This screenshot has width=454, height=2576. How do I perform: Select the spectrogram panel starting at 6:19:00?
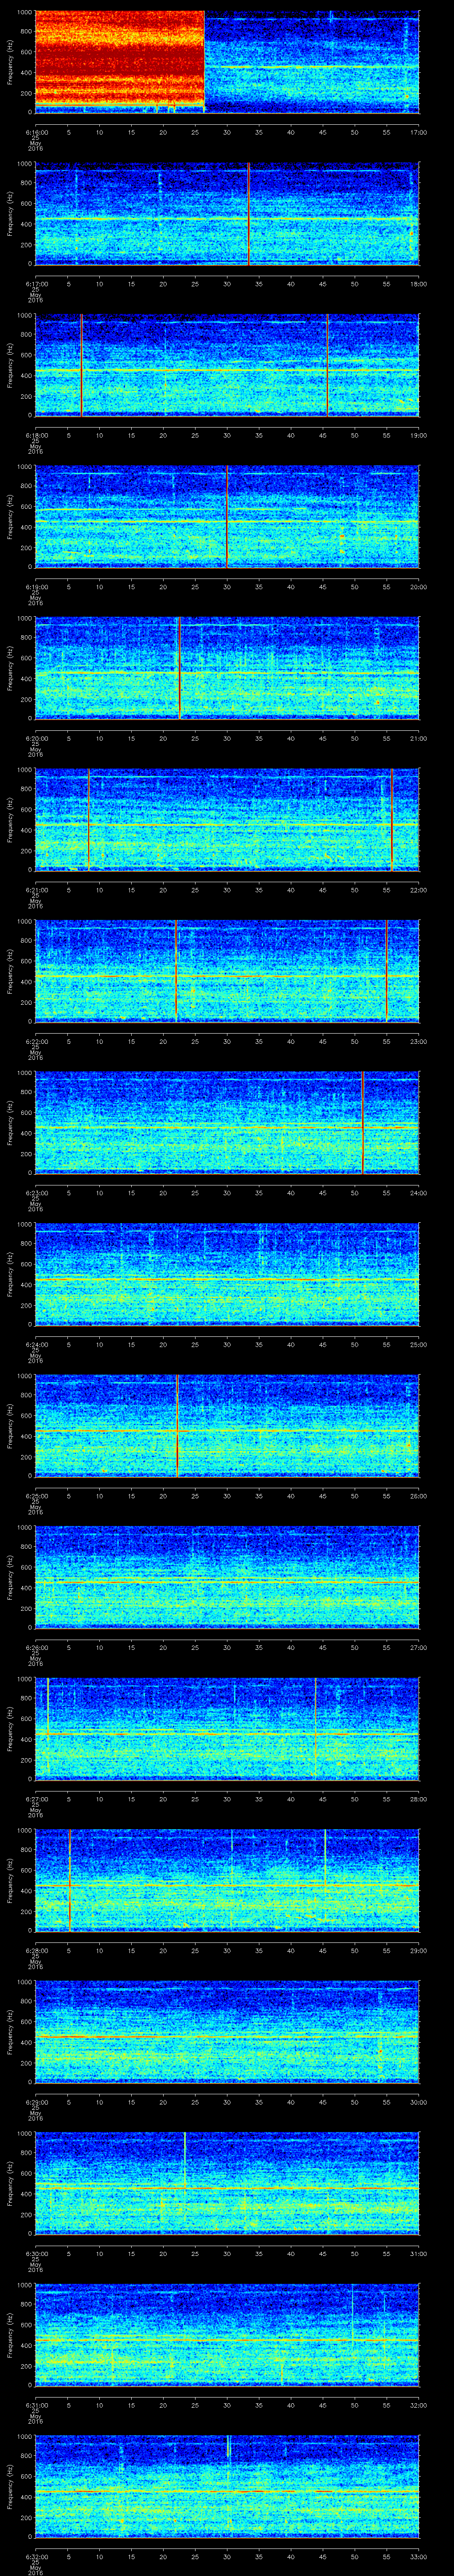pyautogui.click(x=227, y=516)
